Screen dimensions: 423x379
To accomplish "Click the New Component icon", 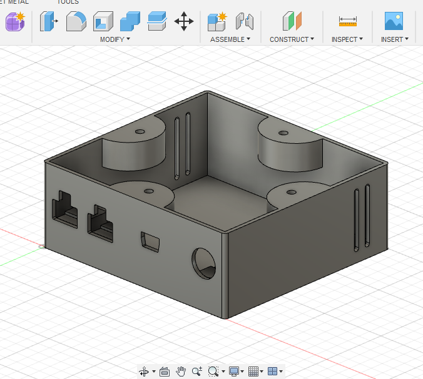I will pyautogui.click(x=217, y=21).
